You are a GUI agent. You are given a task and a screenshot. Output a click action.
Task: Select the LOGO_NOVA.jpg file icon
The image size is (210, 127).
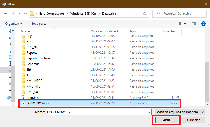pos(23,103)
